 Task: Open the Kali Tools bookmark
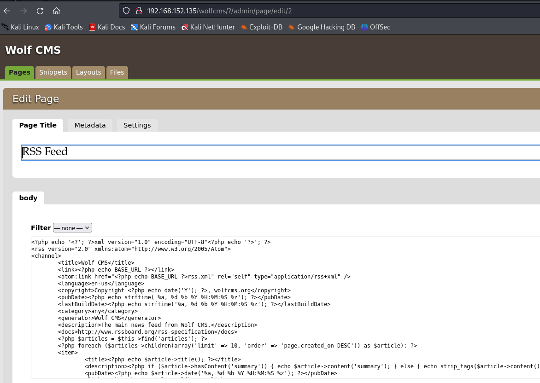tap(64, 27)
